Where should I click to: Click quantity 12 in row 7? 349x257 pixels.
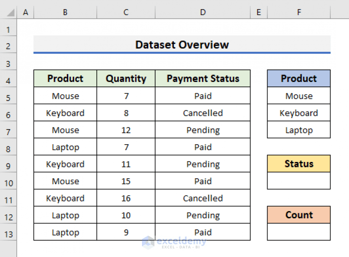(x=126, y=130)
